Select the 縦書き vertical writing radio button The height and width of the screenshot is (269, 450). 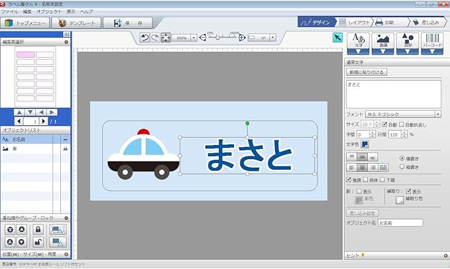402,167
